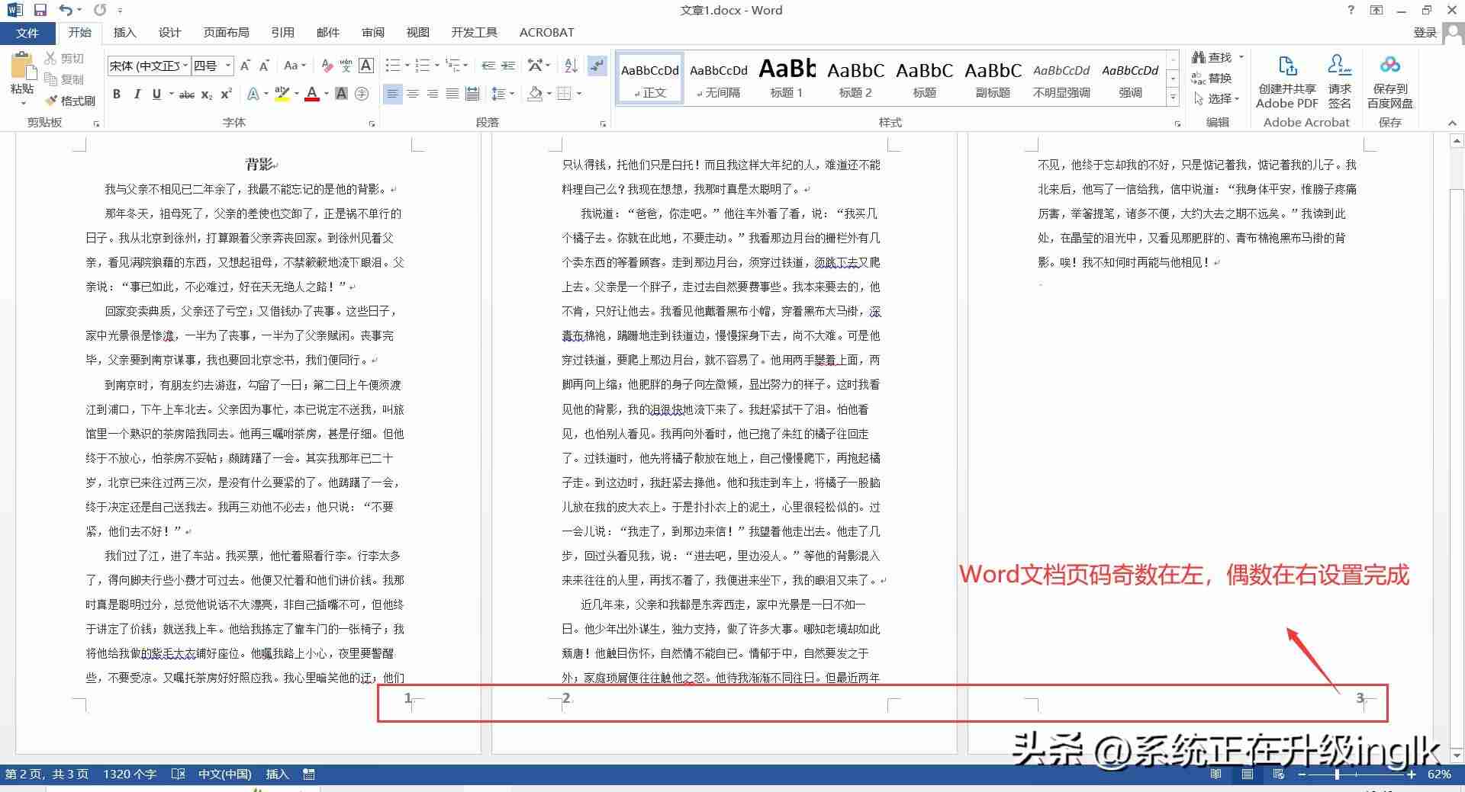Image resolution: width=1465 pixels, height=792 pixels.
Task: Toggle Underline formatting
Action: coord(156,95)
